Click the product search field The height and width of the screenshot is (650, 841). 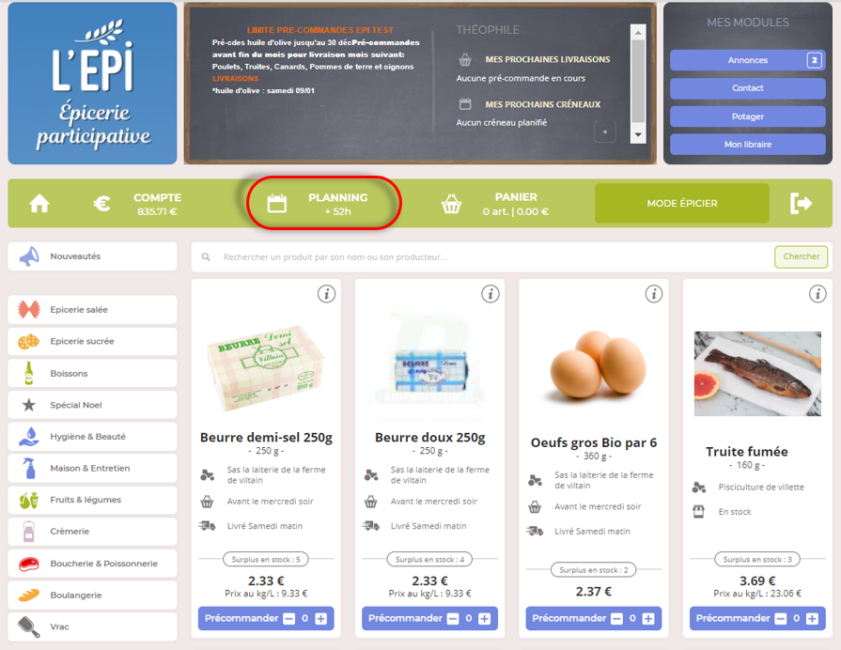(483, 256)
